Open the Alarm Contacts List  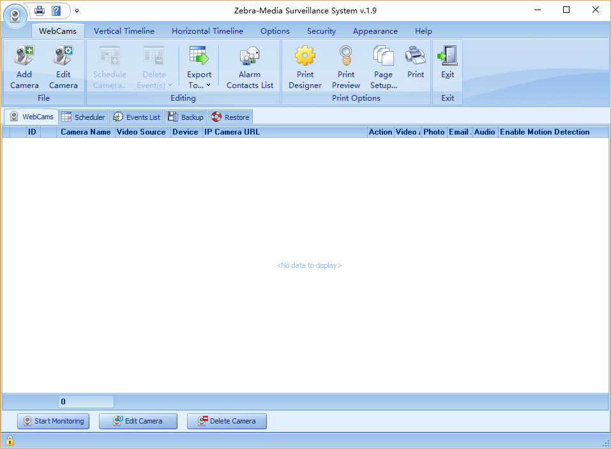click(x=250, y=57)
